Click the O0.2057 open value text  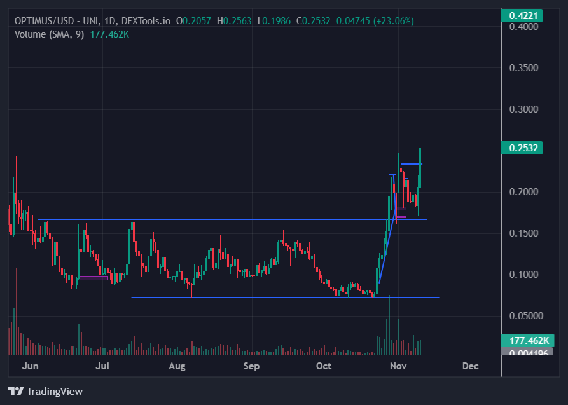coord(193,21)
